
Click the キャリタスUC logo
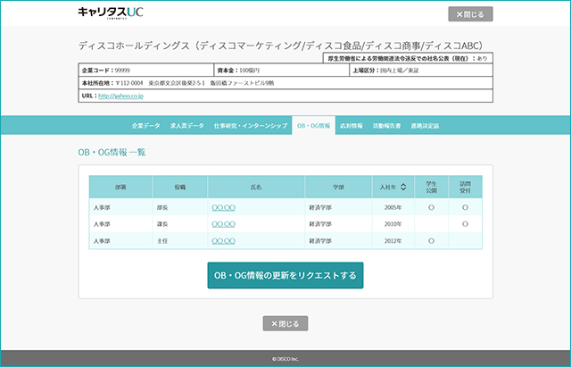coord(111,13)
